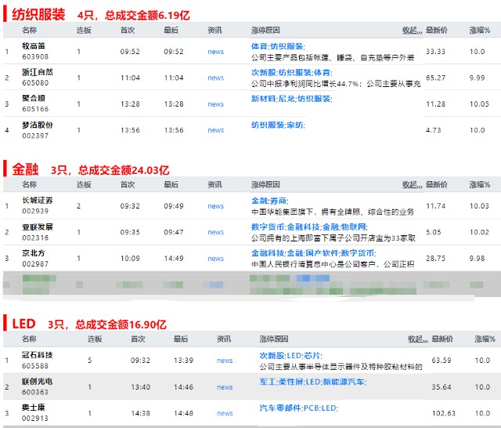Viewport: 501px width, 428px height.
Task: Click last limit time 14:49 for 京北方
Action: coord(174,259)
